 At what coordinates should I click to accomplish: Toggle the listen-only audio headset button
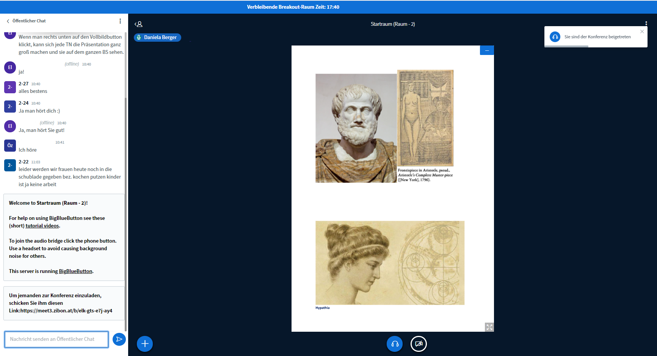click(395, 344)
